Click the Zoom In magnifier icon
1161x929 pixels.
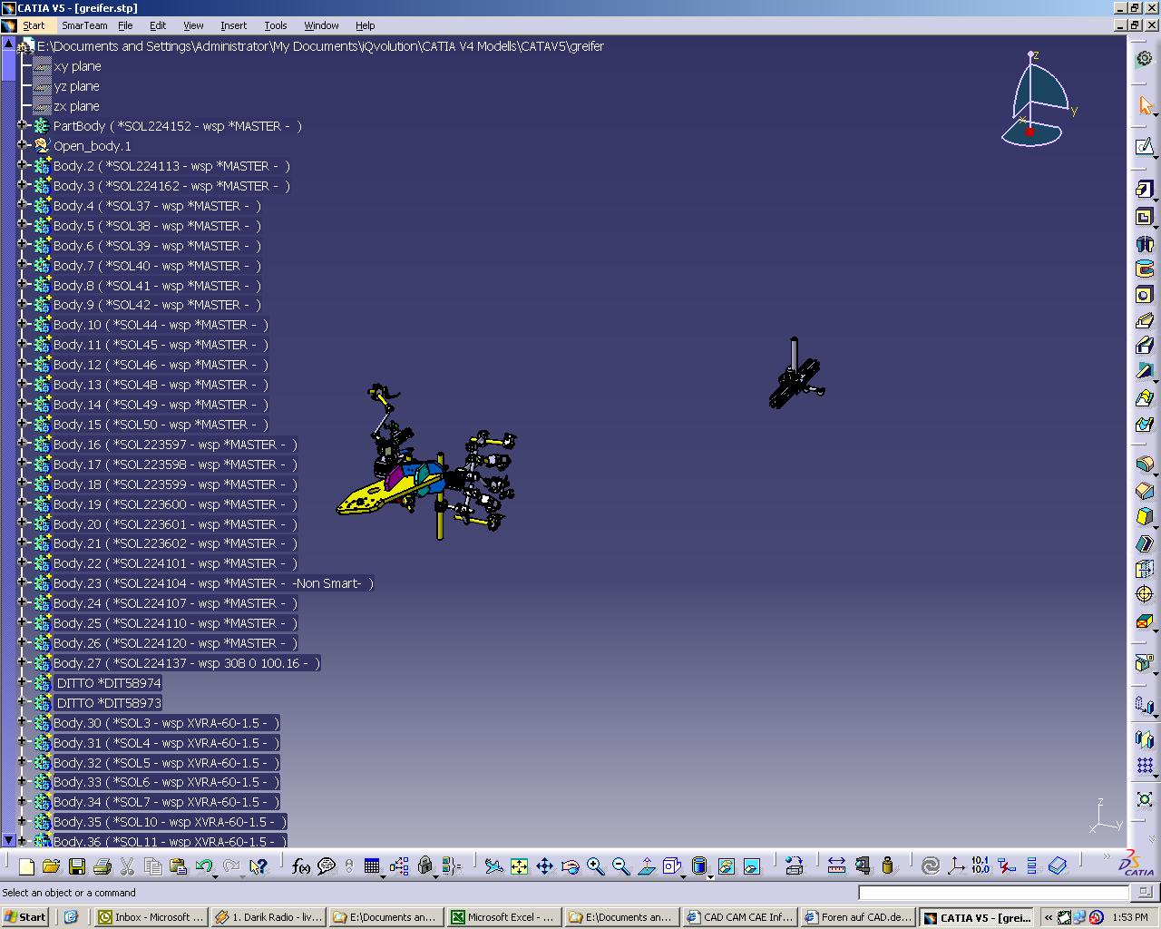pos(595,866)
